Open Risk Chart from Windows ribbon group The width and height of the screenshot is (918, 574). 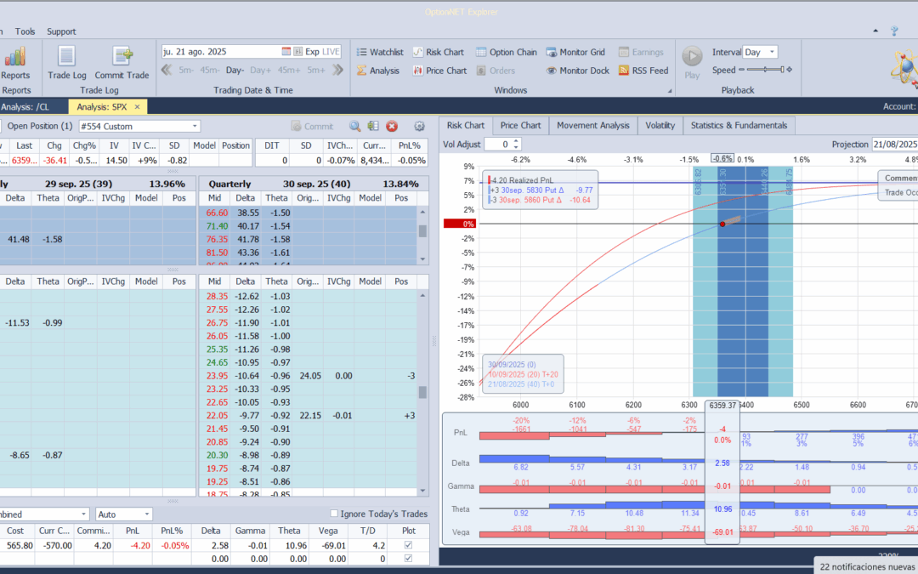438,52
